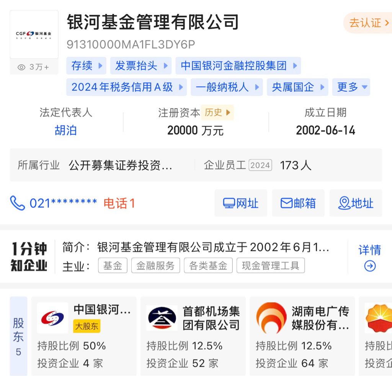Select the 现金管理工具 business tag
Screen dimensions: 392x376
point(271,265)
